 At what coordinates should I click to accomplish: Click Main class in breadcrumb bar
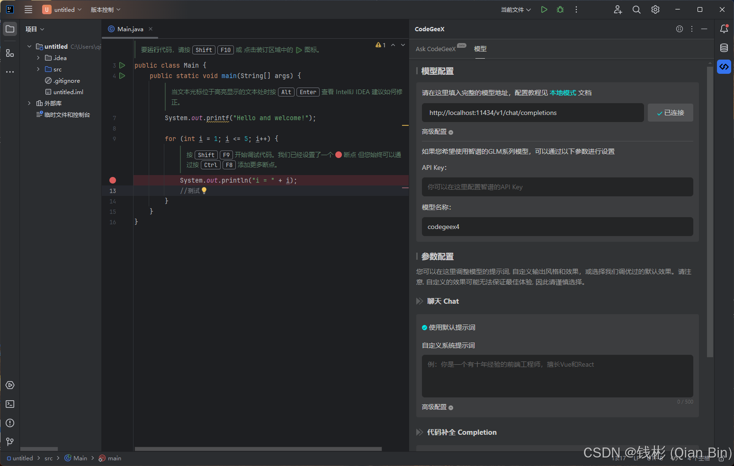pos(76,458)
